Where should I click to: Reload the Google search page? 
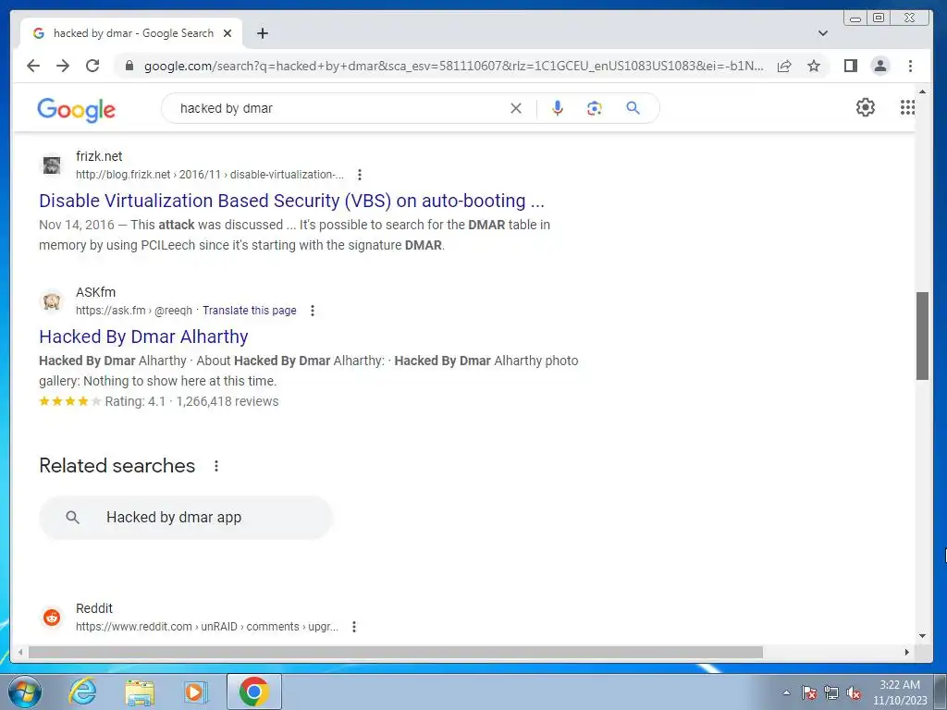click(x=92, y=66)
